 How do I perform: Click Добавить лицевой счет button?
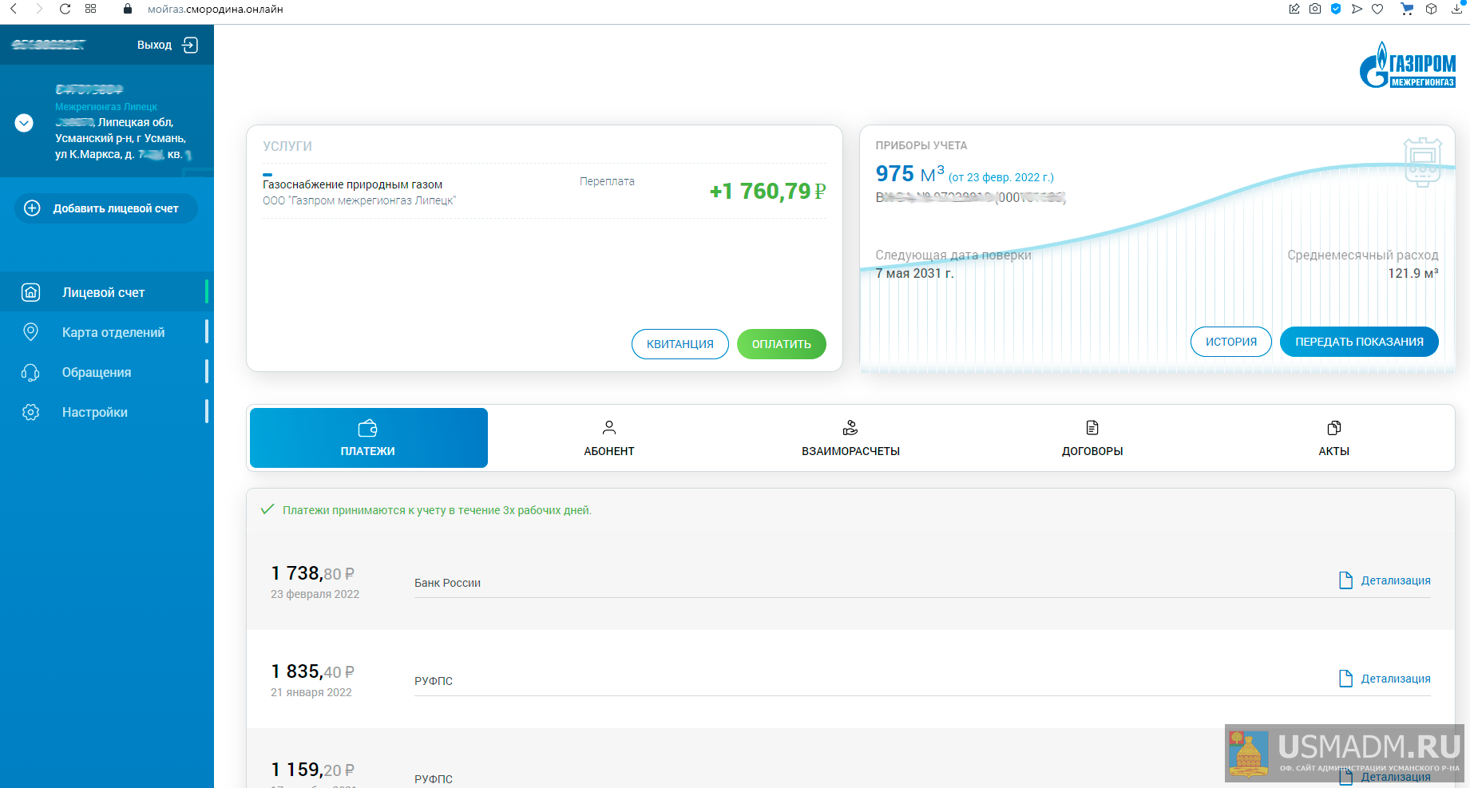106,208
